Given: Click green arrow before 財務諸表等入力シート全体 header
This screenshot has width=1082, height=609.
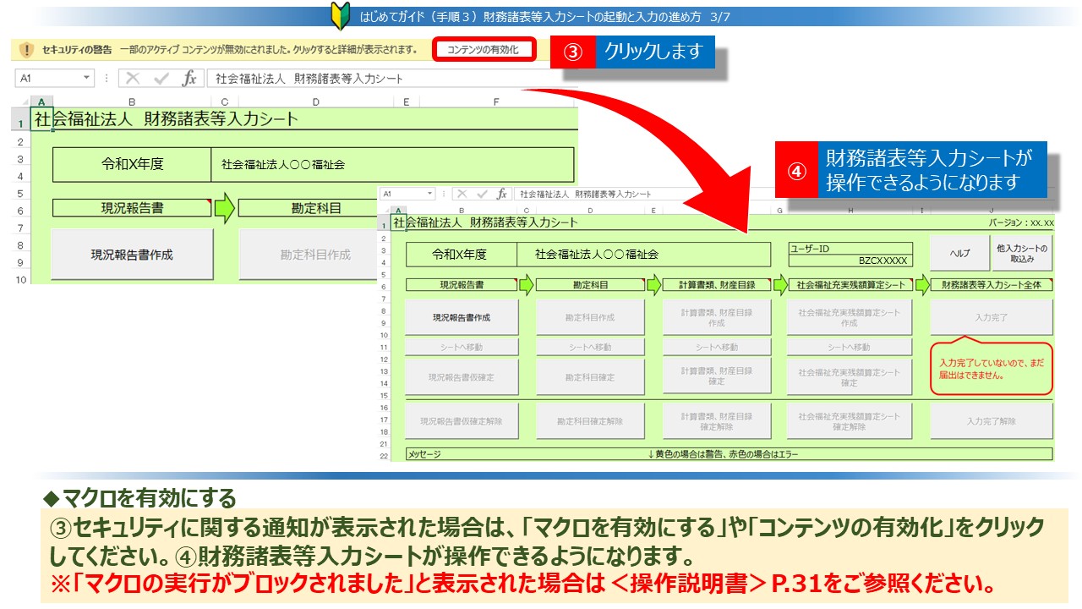Looking at the screenshot, I should click(922, 285).
